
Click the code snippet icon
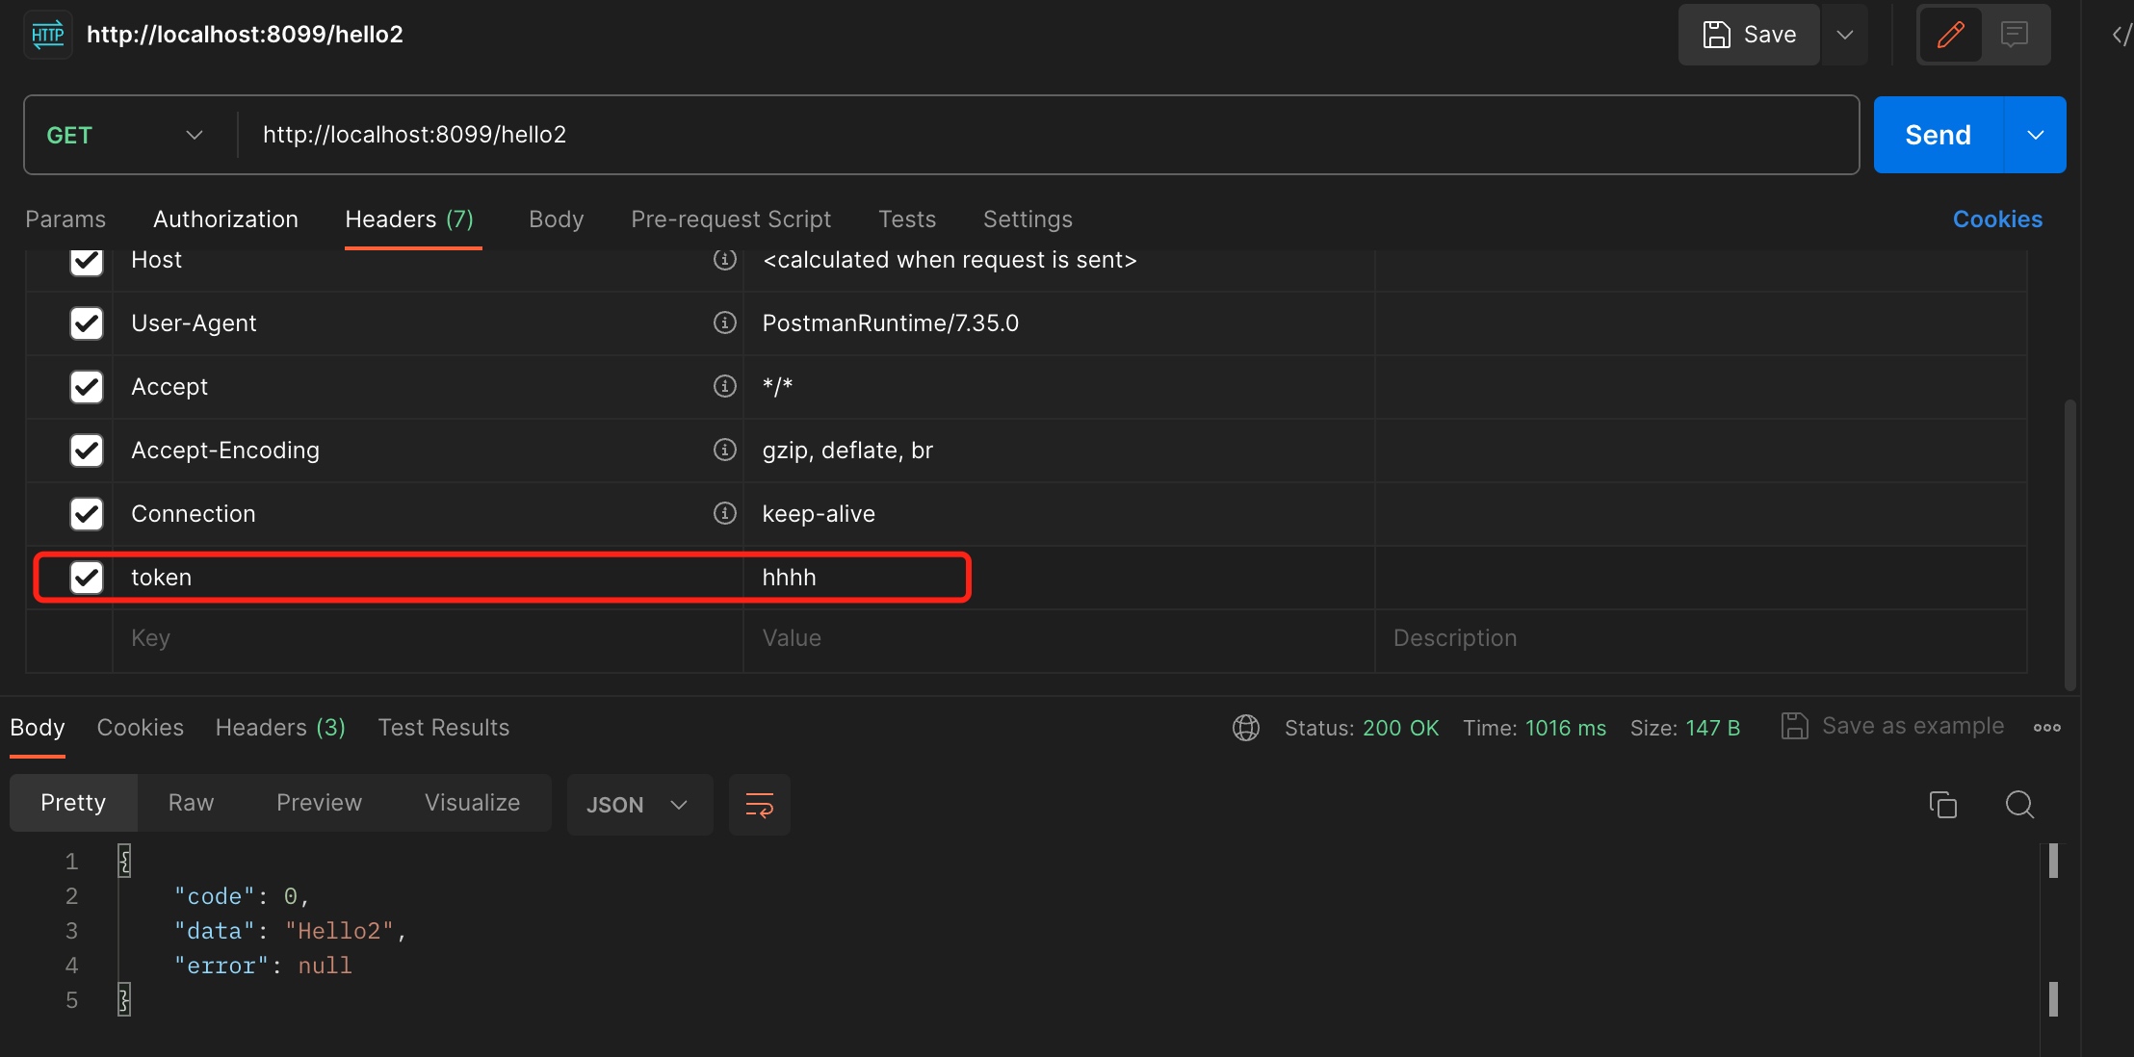[2121, 35]
